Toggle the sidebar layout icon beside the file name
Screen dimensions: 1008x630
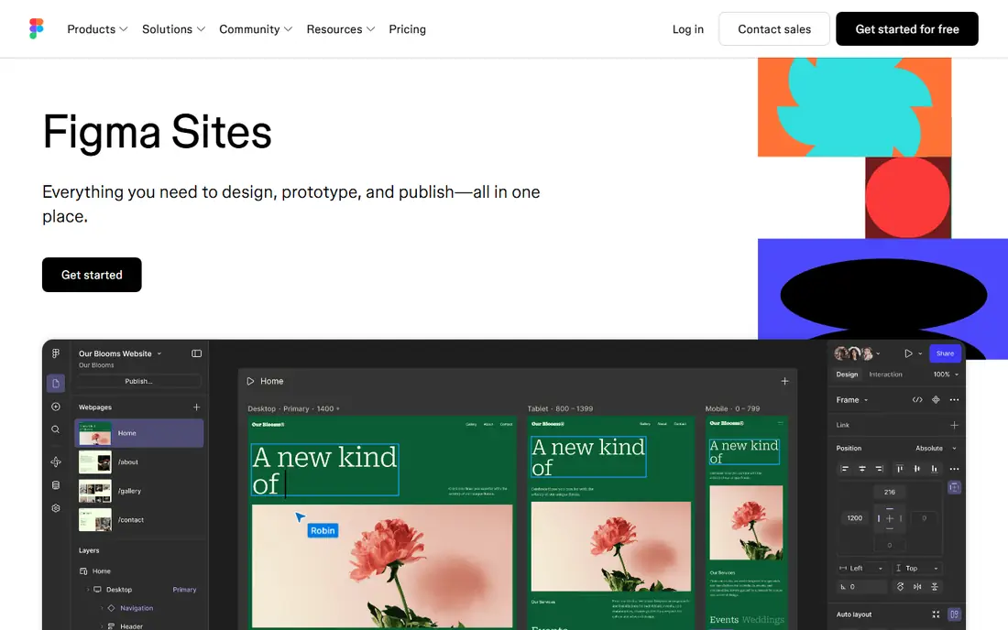[x=197, y=353]
